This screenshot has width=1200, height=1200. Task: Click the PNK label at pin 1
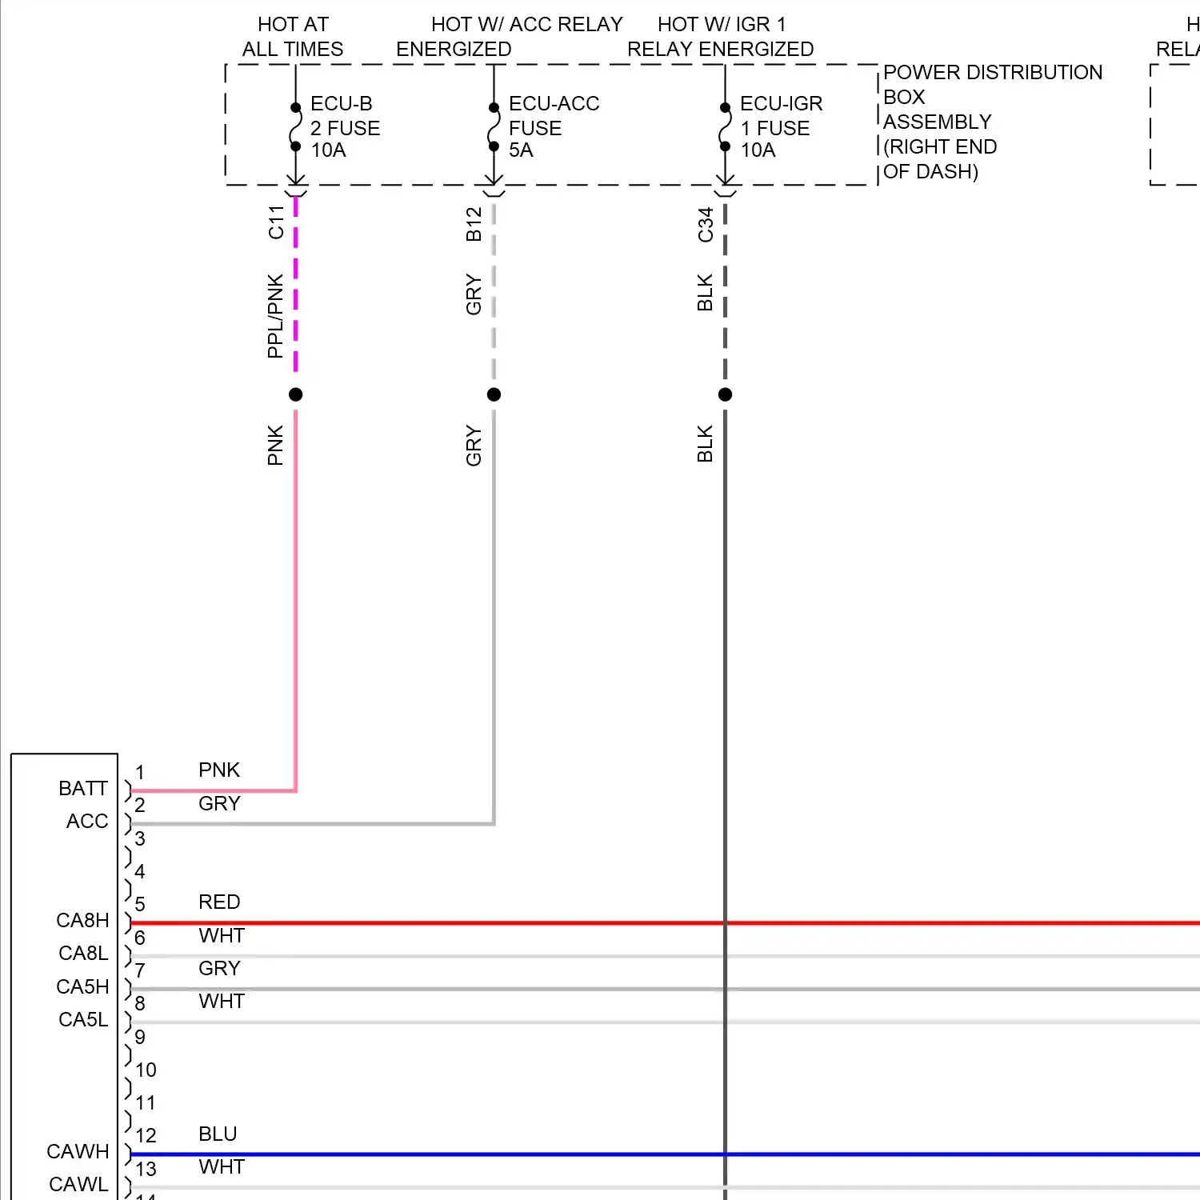219,770
